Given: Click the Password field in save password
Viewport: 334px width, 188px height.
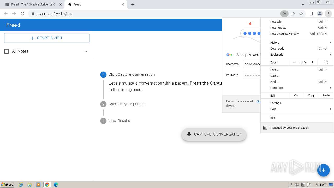Looking at the screenshot, I should pyautogui.click(x=252, y=75).
